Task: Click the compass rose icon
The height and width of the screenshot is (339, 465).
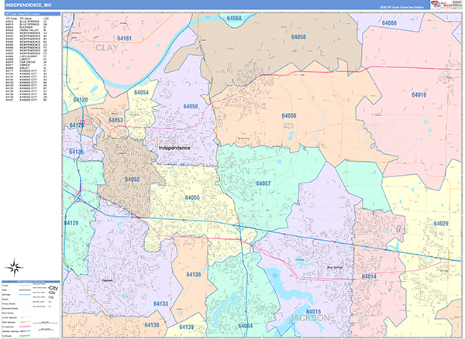Action: 14,267
